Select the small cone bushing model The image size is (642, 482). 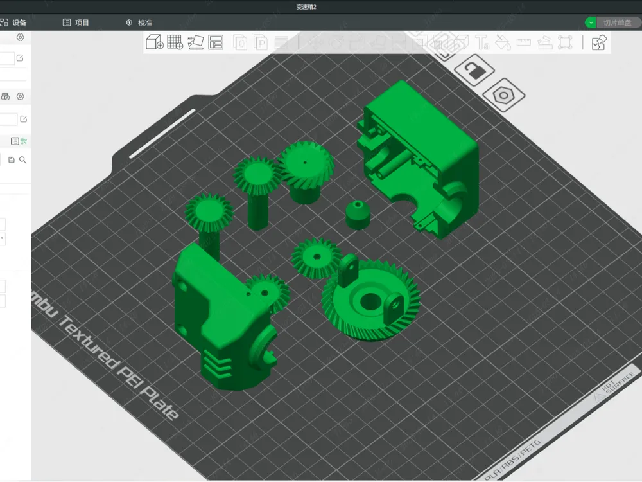coord(358,215)
